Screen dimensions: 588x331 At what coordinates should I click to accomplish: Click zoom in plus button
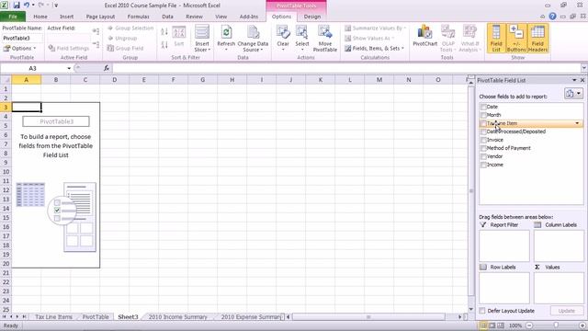582,325
